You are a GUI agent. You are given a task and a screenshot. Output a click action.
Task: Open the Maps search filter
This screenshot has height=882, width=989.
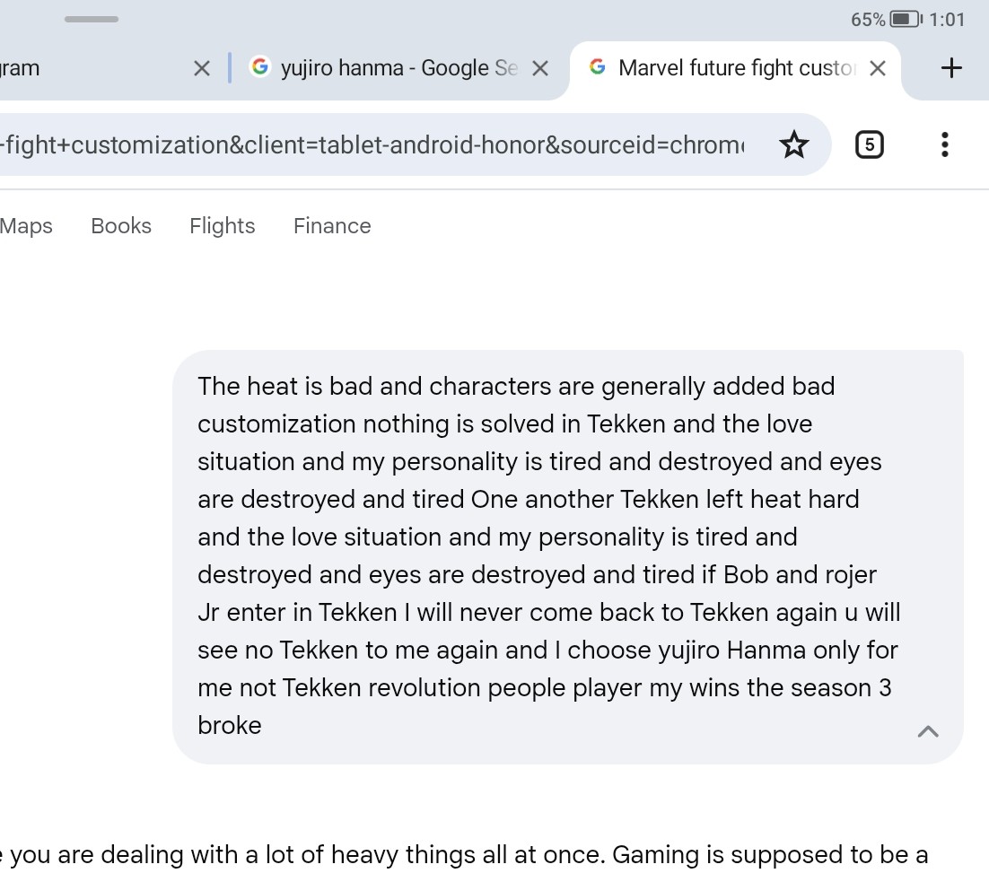(x=26, y=226)
